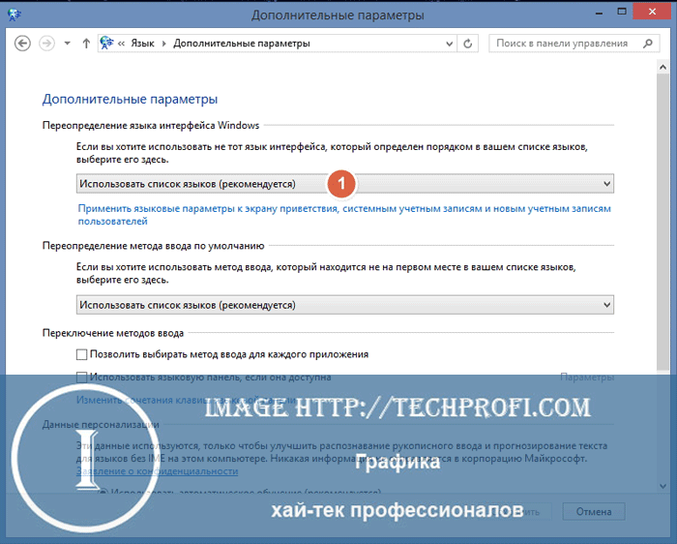Open Windows interface language override dropdown
The image size is (677, 544).
point(344,183)
